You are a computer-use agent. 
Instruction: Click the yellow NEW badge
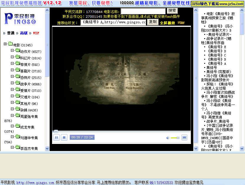click(181, 23)
